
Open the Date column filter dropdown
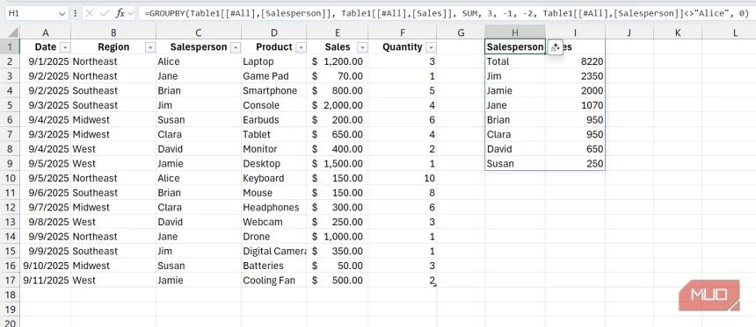coord(64,47)
